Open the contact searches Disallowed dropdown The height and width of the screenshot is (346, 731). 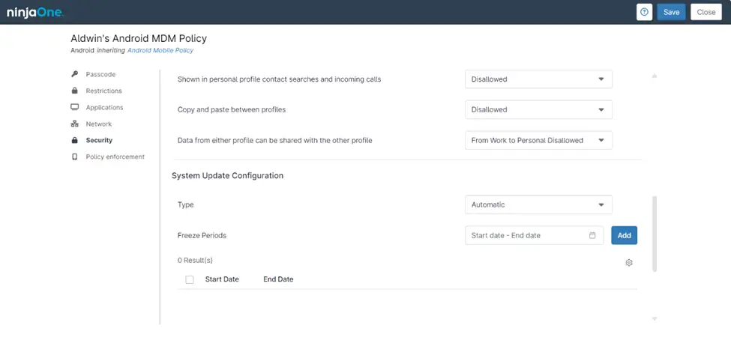[x=538, y=79]
